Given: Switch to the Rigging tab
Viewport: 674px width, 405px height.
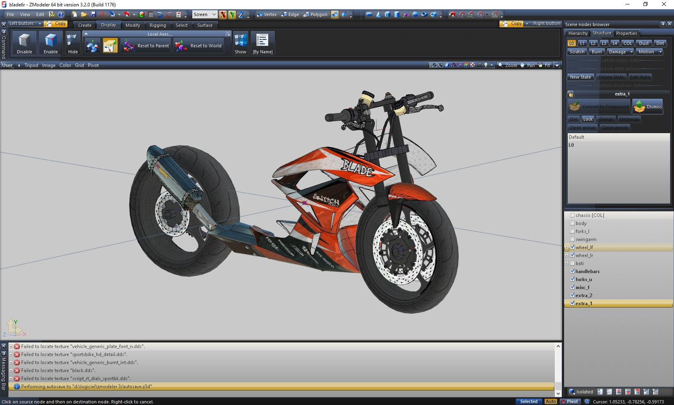Looking at the screenshot, I should click(158, 25).
